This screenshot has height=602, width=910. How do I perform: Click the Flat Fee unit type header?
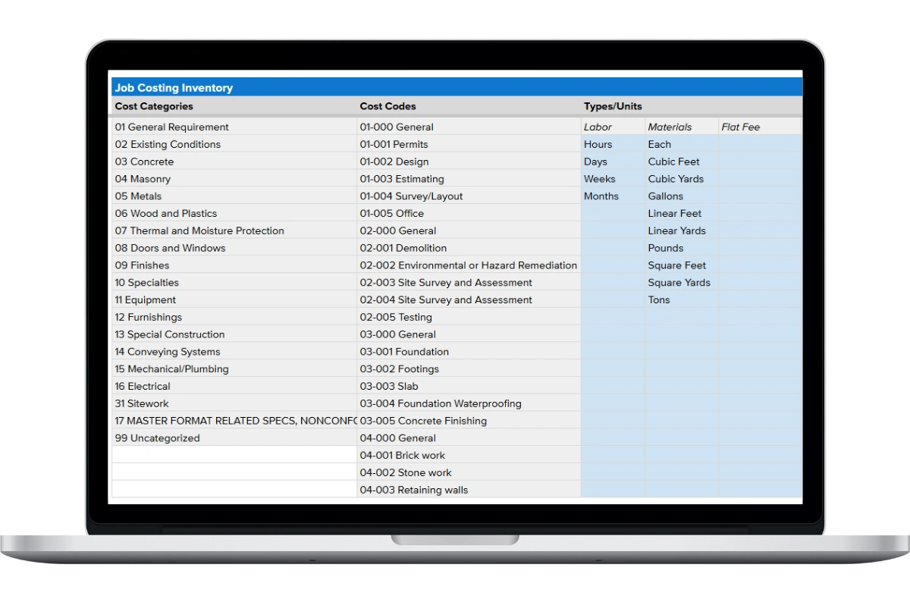coord(761,127)
